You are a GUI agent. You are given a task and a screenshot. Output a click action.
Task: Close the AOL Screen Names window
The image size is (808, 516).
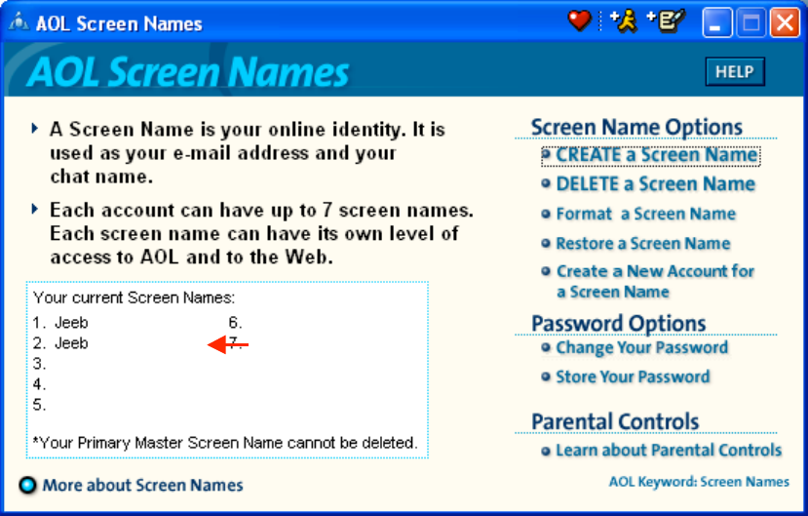tap(785, 22)
